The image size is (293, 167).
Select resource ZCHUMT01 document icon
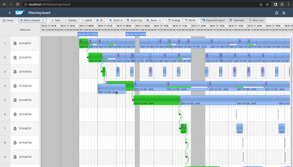click(x=15, y=43)
